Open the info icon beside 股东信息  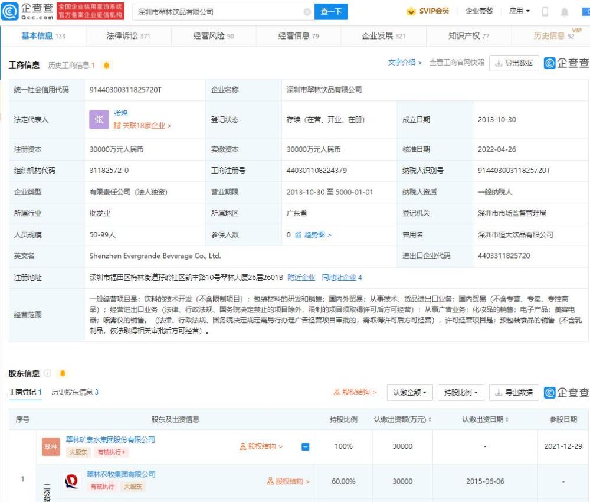[47, 373]
